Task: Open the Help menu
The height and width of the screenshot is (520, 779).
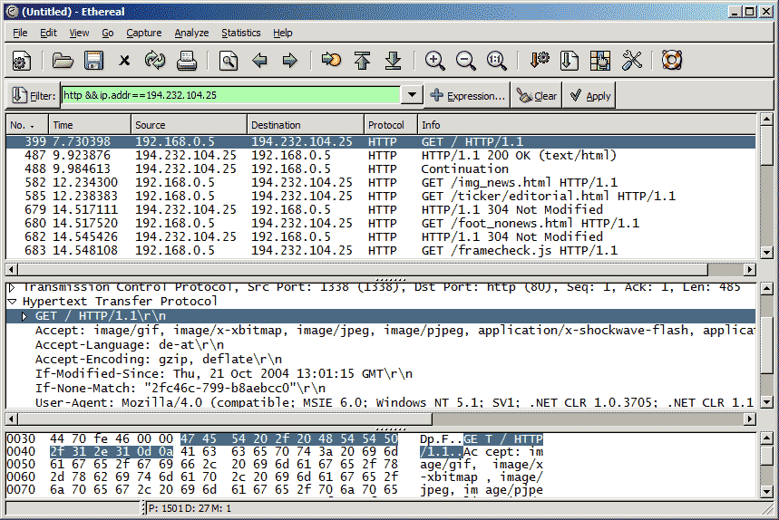Action: point(282,33)
